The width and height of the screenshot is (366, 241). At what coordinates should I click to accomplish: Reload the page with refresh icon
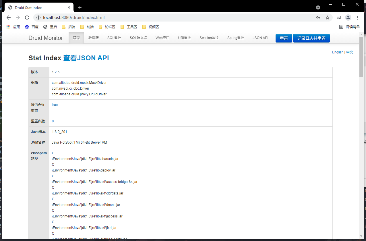click(27, 18)
